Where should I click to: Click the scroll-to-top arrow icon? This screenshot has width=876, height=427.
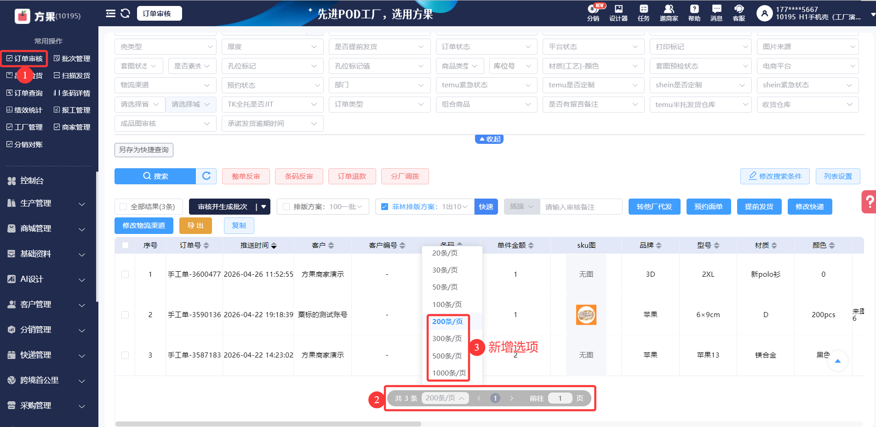pyautogui.click(x=837, y=361)
